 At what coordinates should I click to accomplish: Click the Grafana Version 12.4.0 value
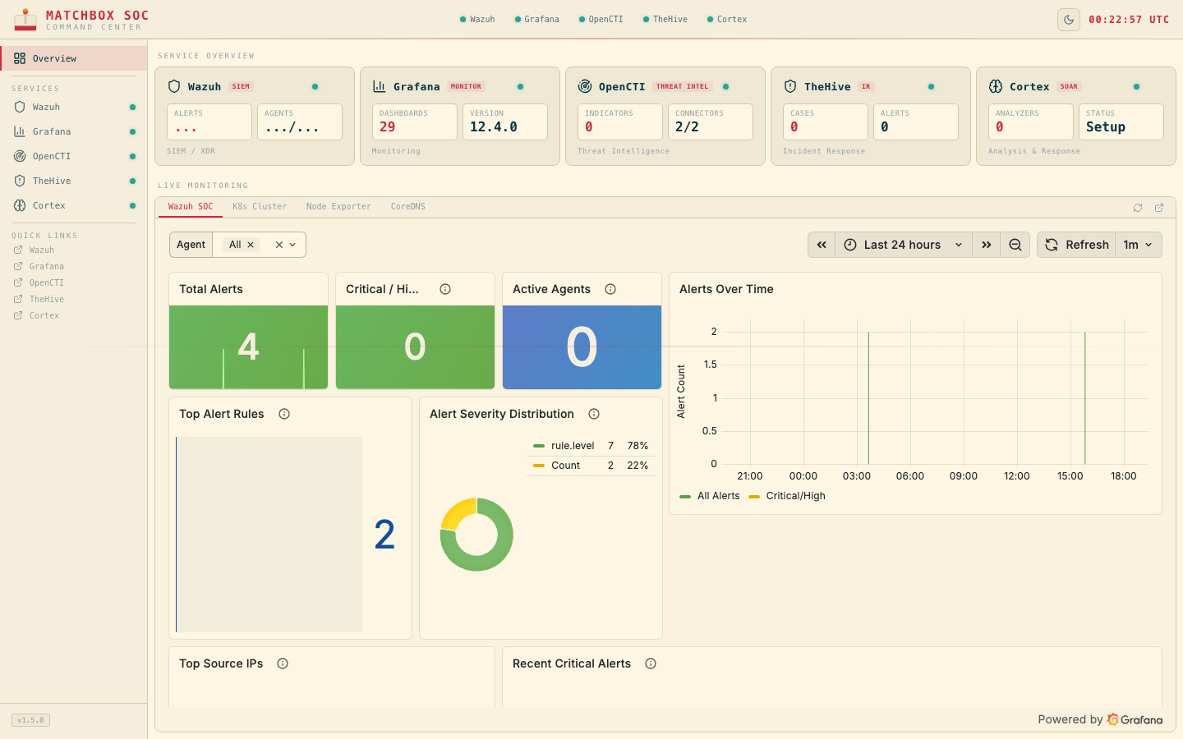coord(494,127)
